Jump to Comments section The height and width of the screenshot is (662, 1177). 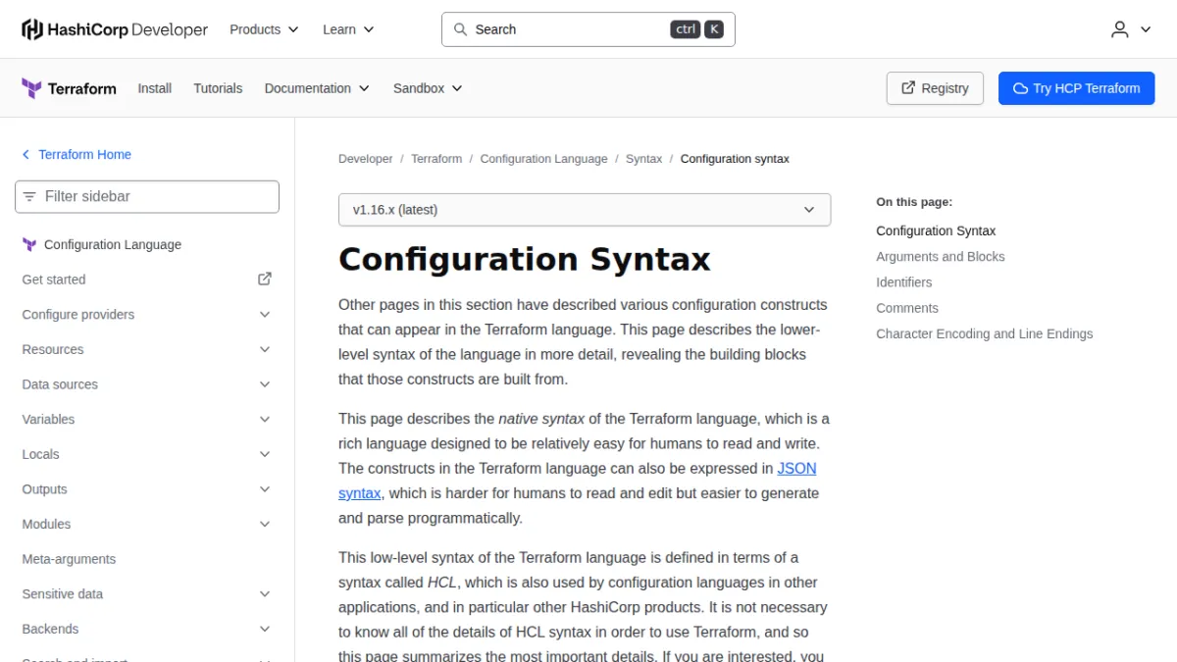click(x=907, y=308)
